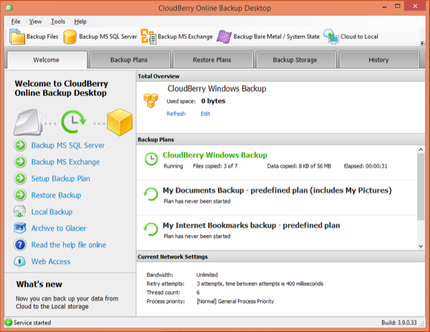Click the '0 bytes' used space value

pos(213,101)
